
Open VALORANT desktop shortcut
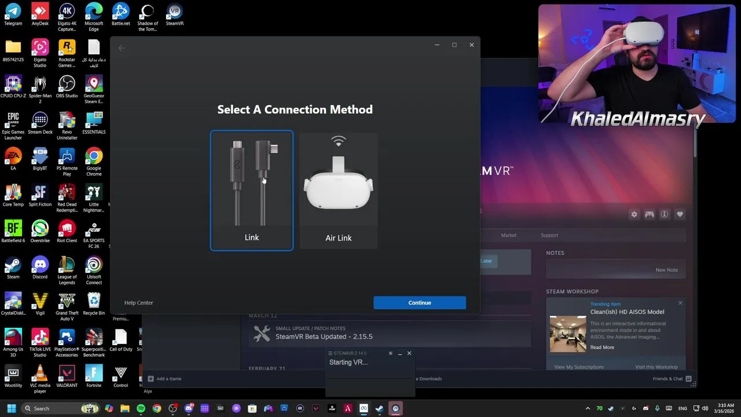[67, 376]
